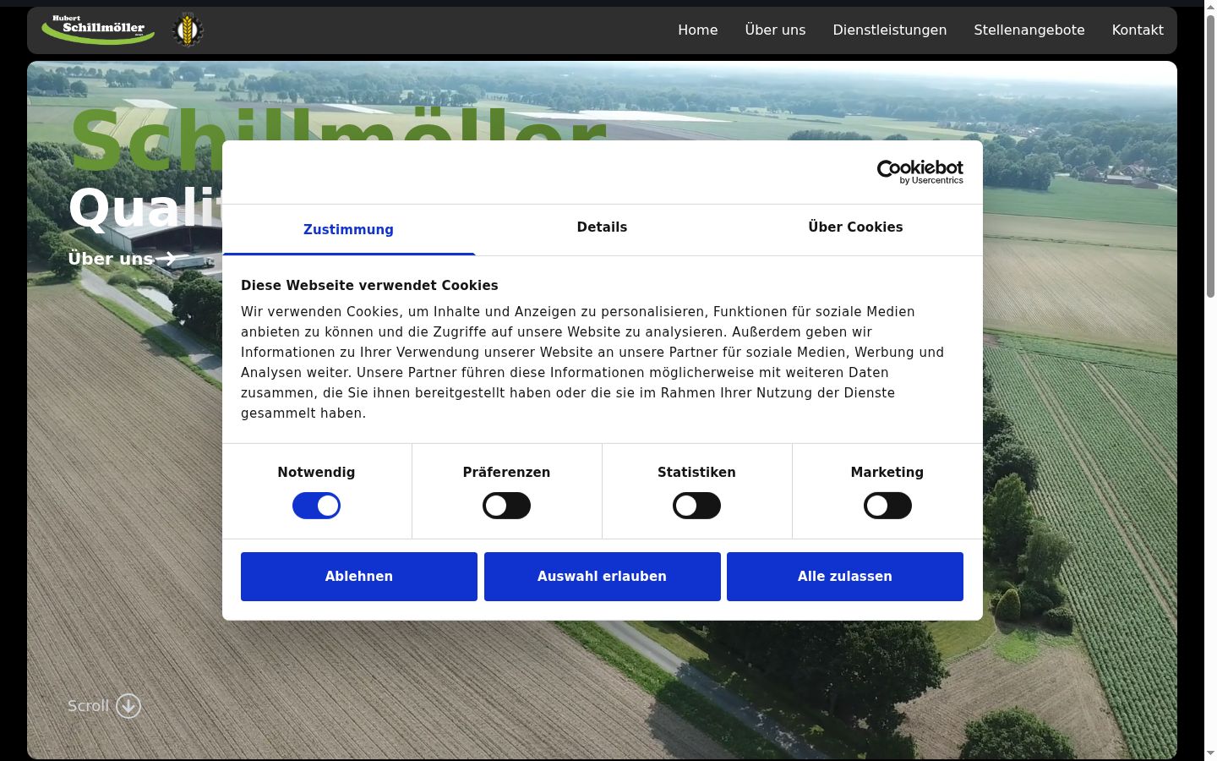This screenshot has height=761, width=1217.
Task: Enable the Präferenzen cookie switch
Action: coord(506,506)
